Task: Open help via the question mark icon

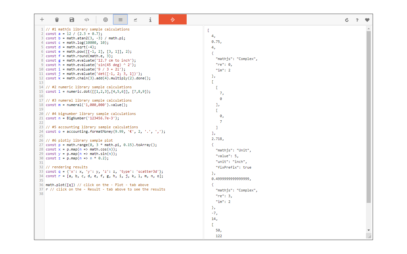Action: click(357, 20)
